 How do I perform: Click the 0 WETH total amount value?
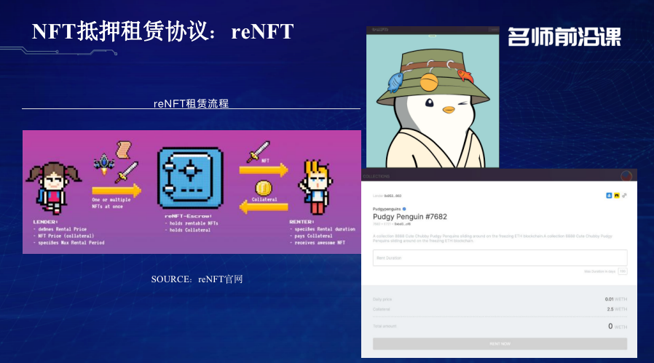618,327
